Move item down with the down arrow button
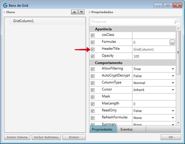This screenshot has height=144, width=185. coord(81,12)
